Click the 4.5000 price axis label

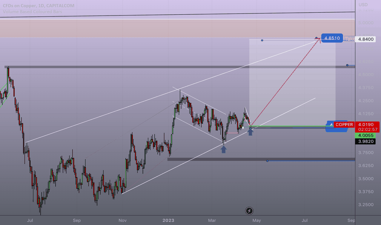pyautogui.click(x=366, y=74)
